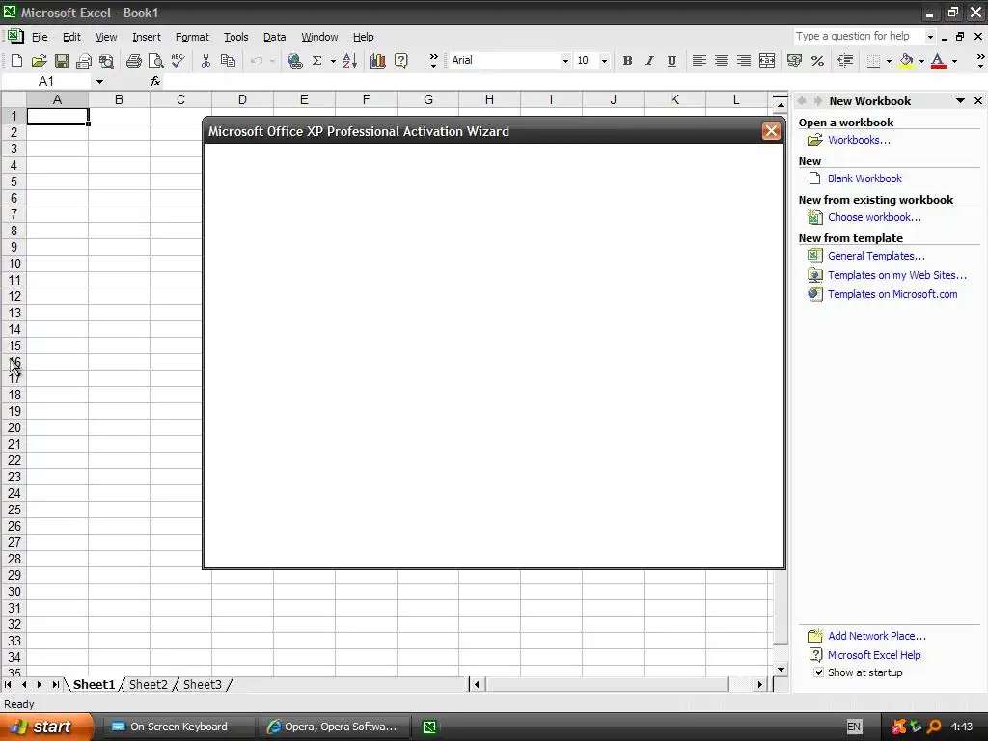988x741 pixels.
Task: Click the AutoSum sigma icon
Action: click(x=316, y=61)
